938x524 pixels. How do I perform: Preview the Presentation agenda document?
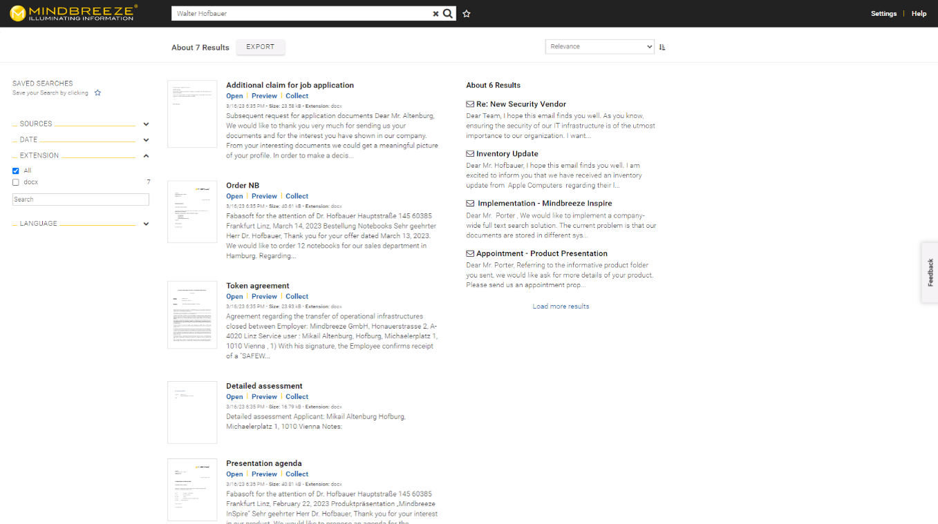[x=264, y=474]
